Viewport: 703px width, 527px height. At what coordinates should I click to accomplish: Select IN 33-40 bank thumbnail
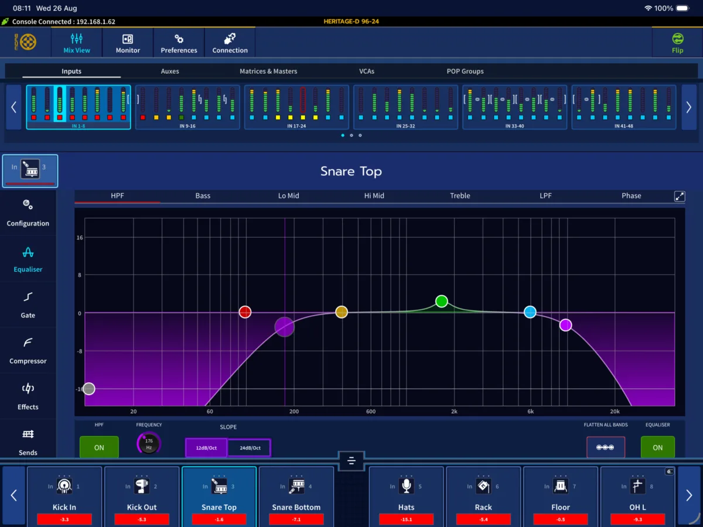point(514,107)
